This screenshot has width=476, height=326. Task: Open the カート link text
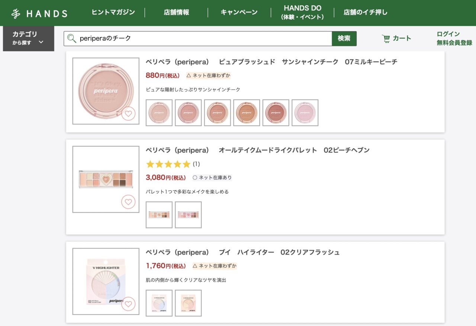(402, 38)
